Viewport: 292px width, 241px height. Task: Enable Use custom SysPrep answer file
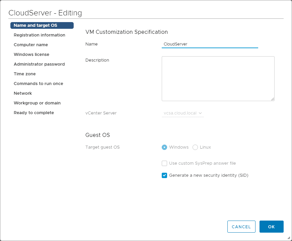(164, 163)
